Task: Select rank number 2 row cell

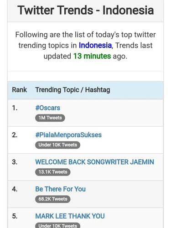Action: (x=15, y=135)
